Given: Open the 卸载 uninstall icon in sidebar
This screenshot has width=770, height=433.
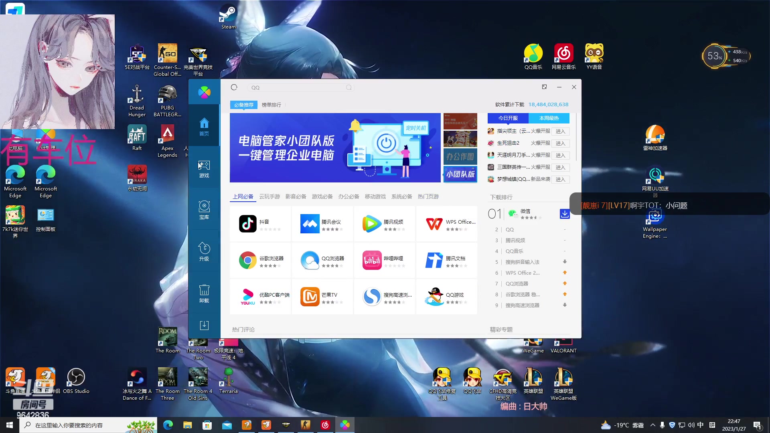Looking at the screenshot, I should (204, 293).
